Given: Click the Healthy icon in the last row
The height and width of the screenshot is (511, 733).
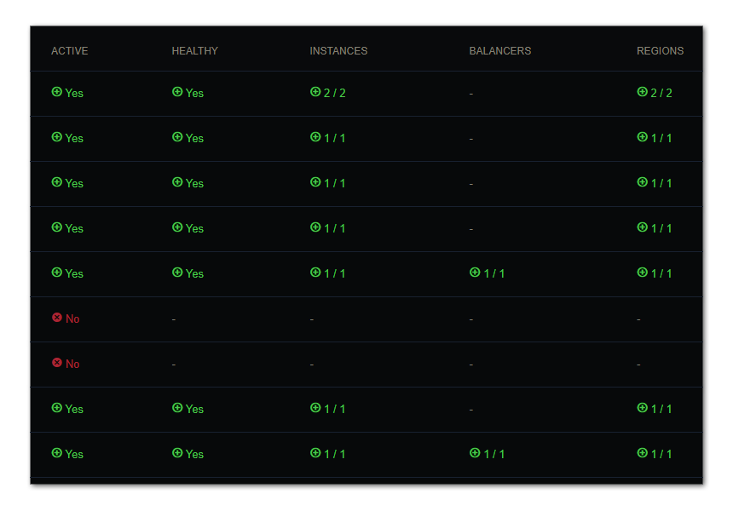Looking at the screenshot, I should [x=177, y=453].
